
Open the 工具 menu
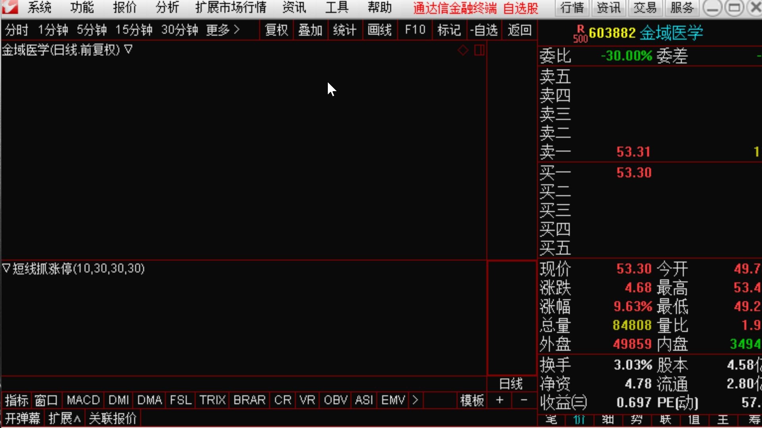coord(337,8)
